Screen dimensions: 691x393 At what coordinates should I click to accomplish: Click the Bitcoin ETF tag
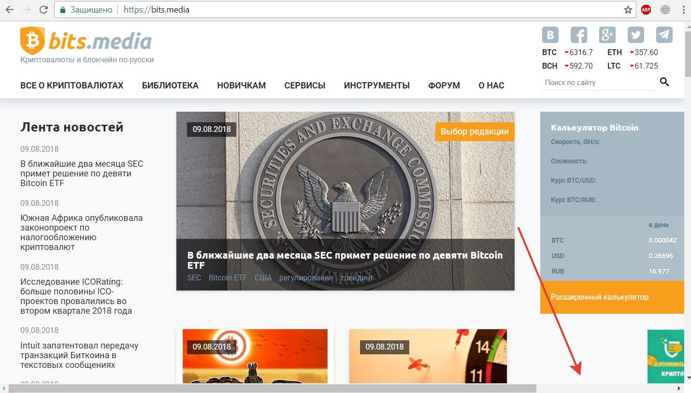click(x=228, y=278)
